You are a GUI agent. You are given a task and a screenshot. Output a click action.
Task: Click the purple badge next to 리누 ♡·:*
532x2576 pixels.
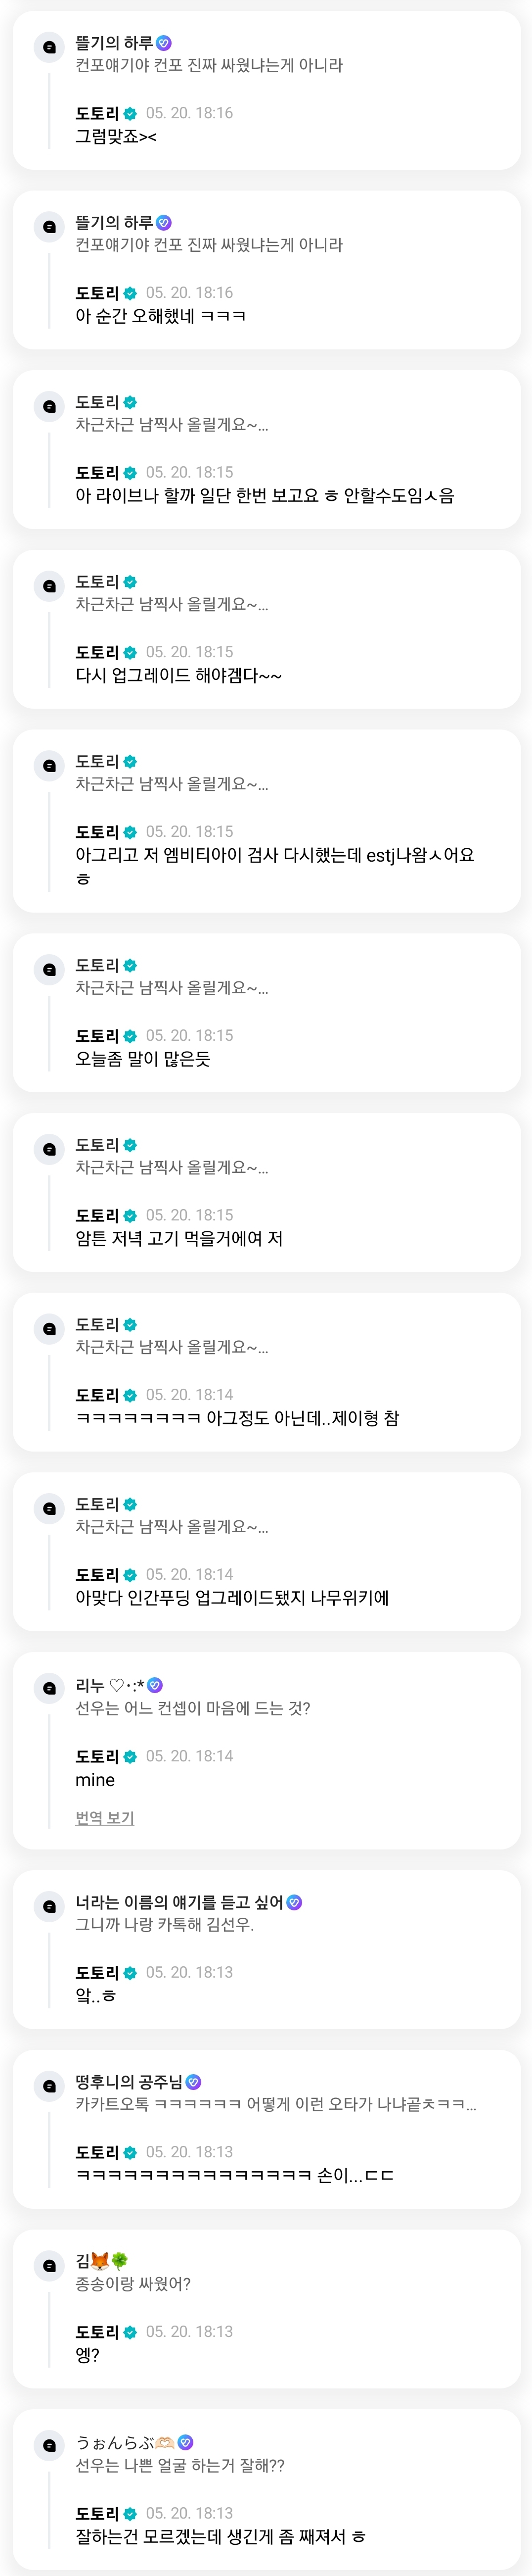(x=155, y=1685)
